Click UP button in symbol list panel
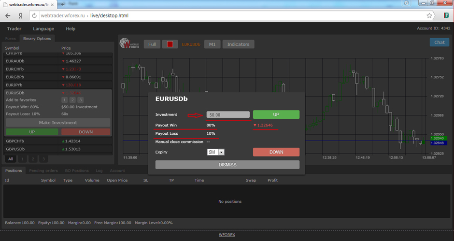The image size is (454, 241). tap(32, 132)
